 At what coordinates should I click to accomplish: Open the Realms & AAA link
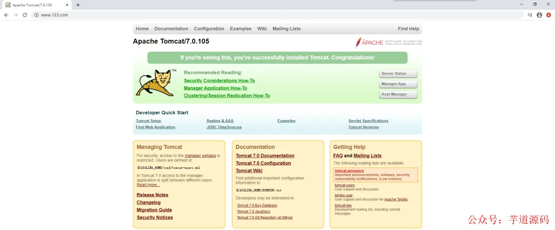220,121
